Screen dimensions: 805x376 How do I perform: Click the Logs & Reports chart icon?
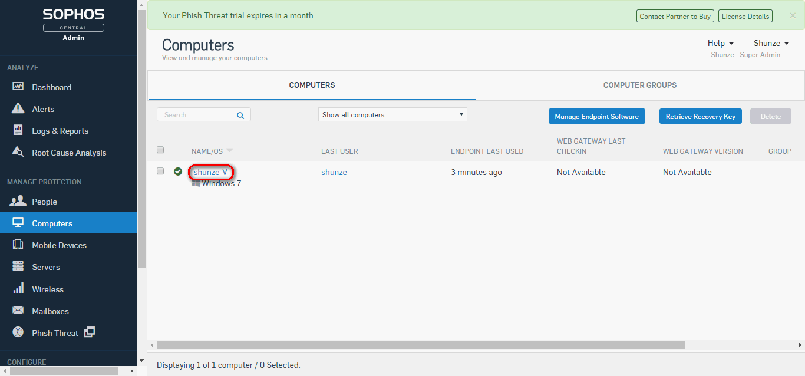[18, 130]
